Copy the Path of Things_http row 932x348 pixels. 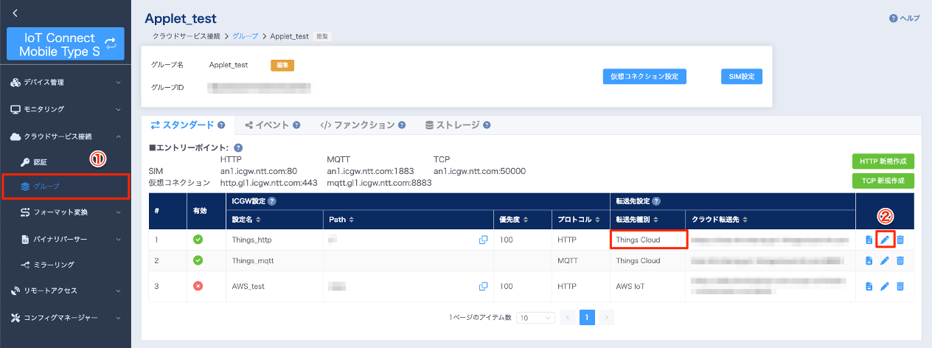coord(484,240)
